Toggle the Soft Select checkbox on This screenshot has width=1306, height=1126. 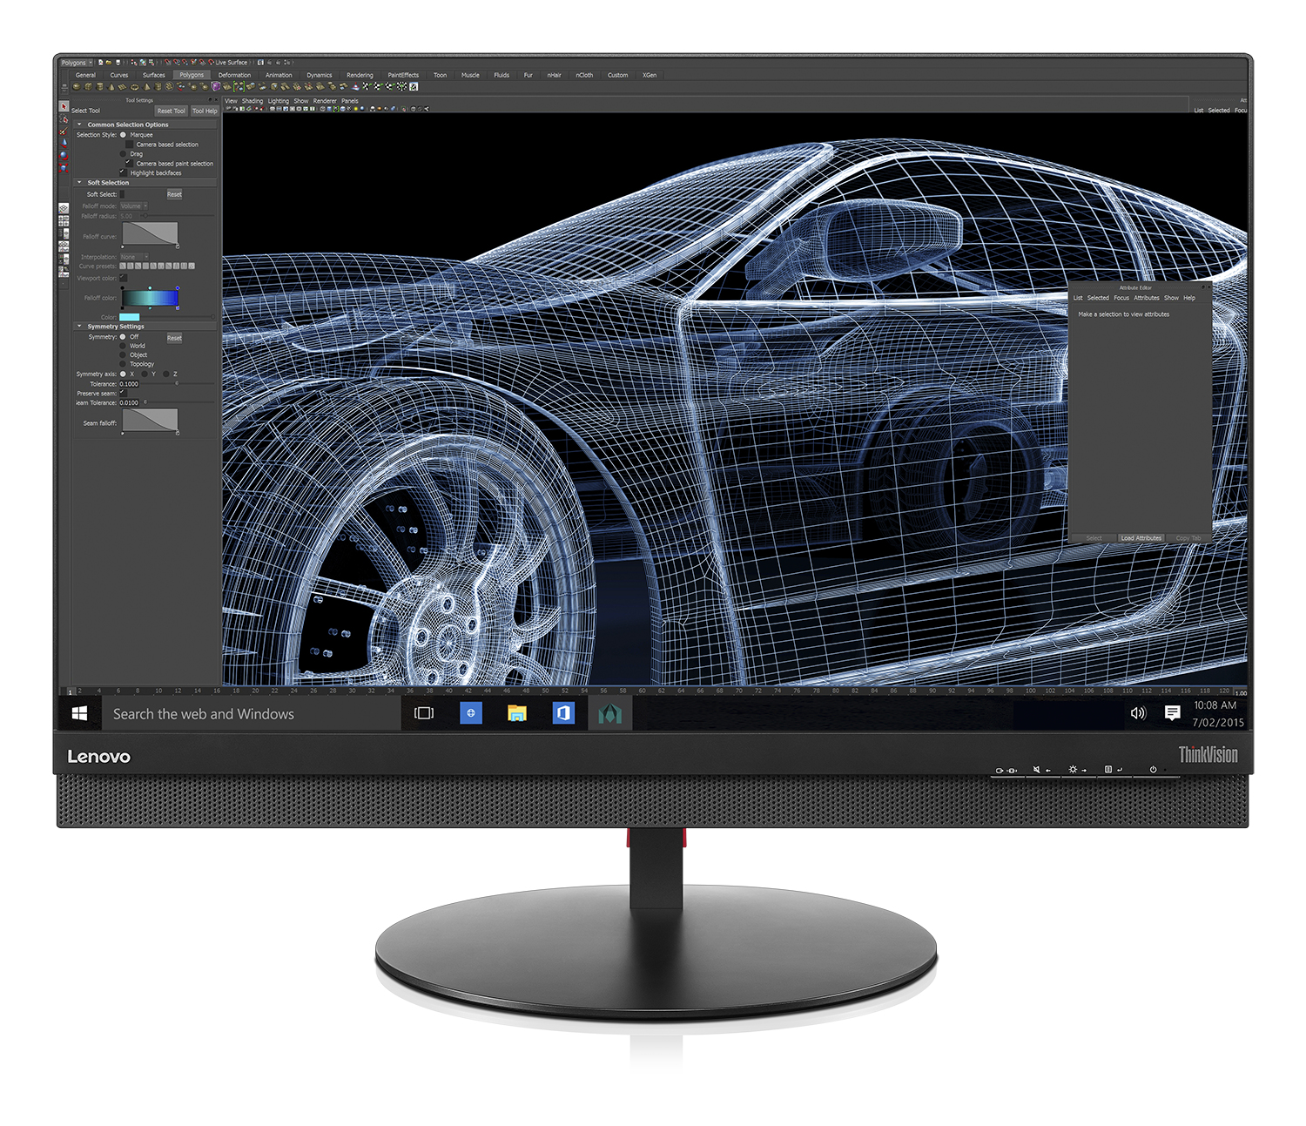pos(123,194)
